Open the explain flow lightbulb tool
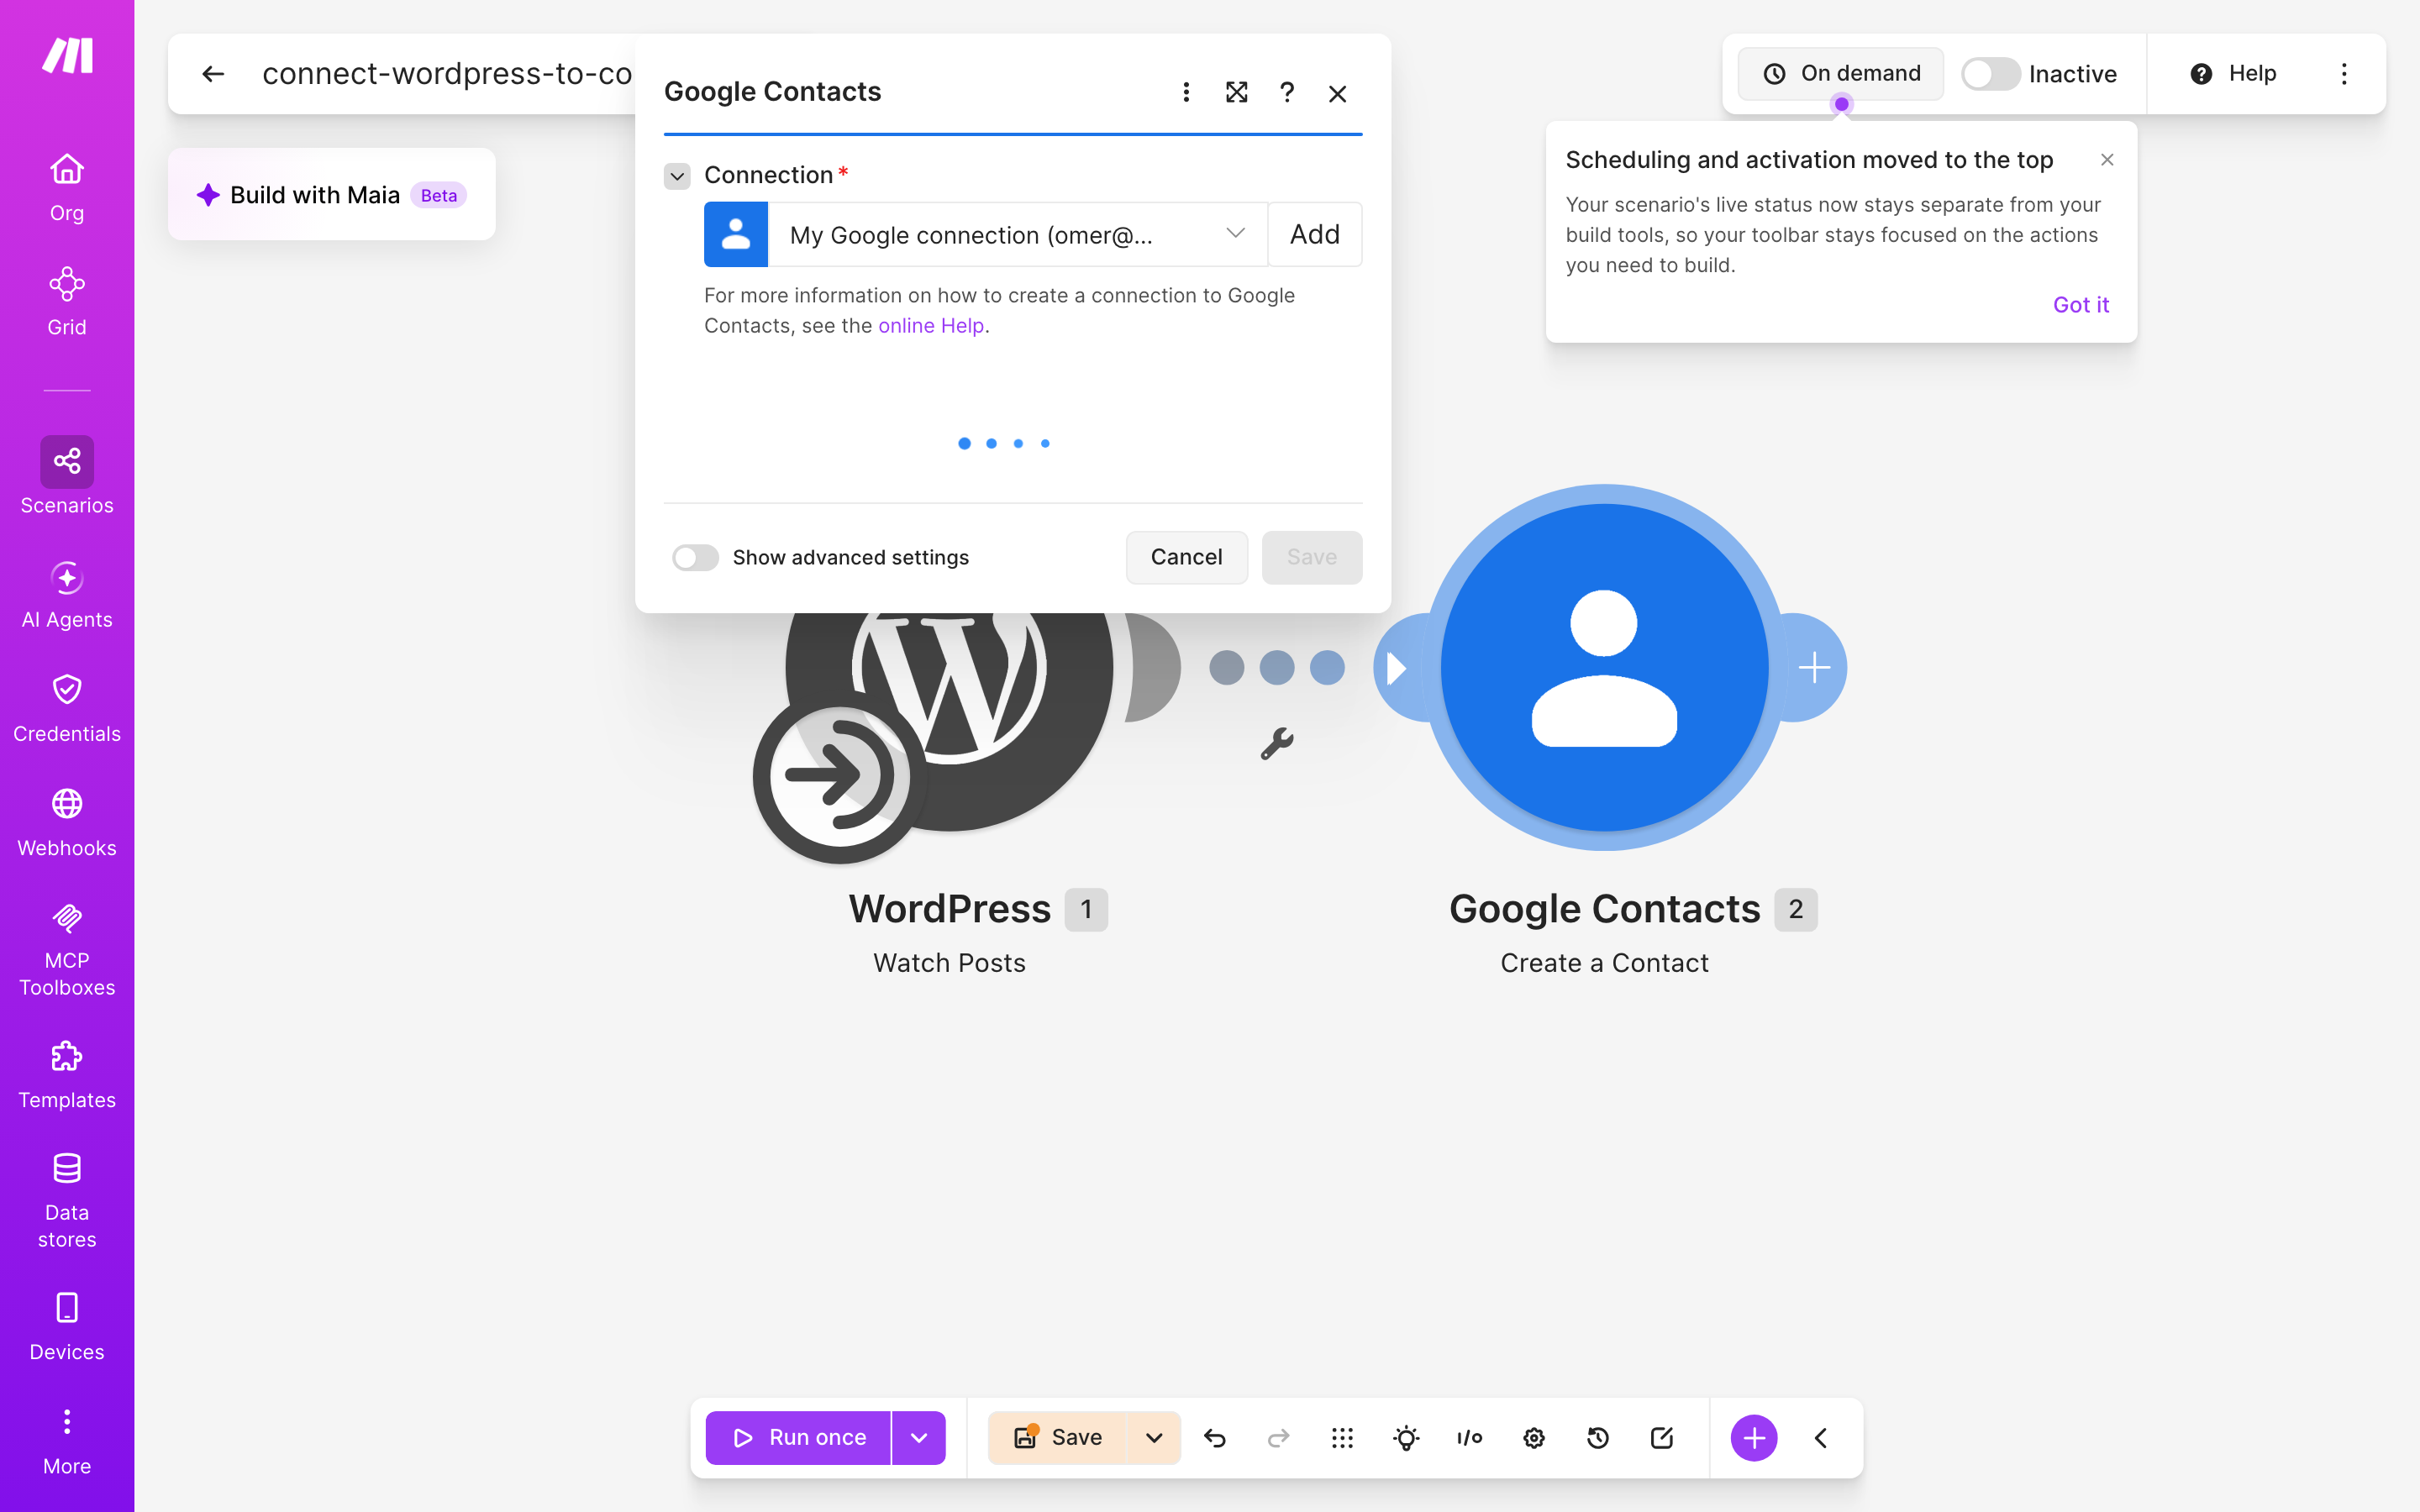Image resolution: width=2420 pixels, height=1512 pixels. [1406, 1438]
